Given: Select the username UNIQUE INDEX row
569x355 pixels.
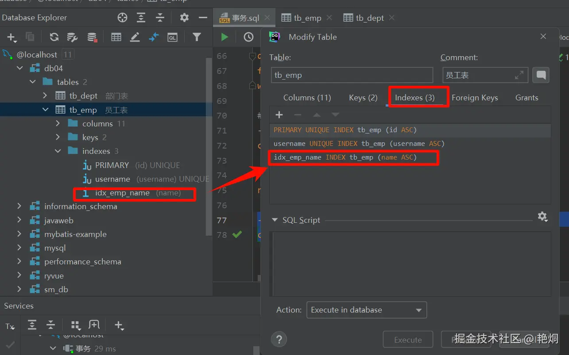Looking at the screenshot, I should 410,144.
